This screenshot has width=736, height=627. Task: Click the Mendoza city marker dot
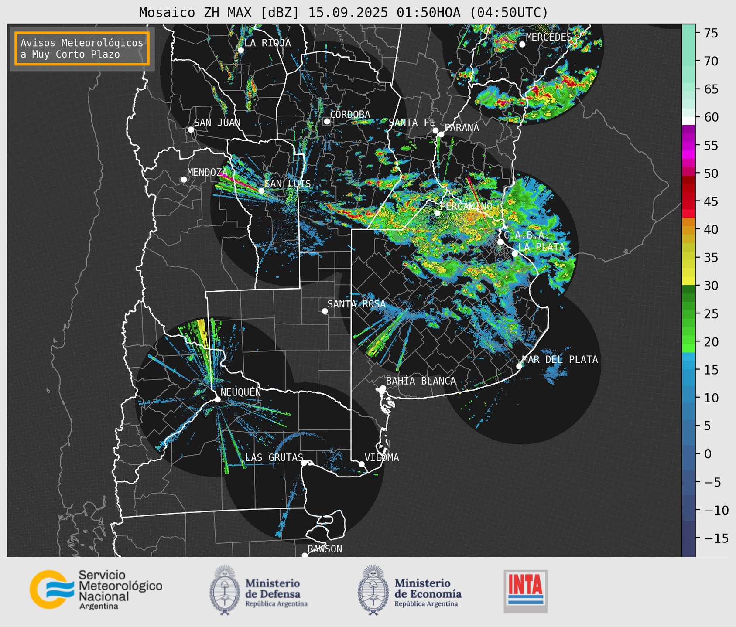pyautogui.click(x=184, y=180)
